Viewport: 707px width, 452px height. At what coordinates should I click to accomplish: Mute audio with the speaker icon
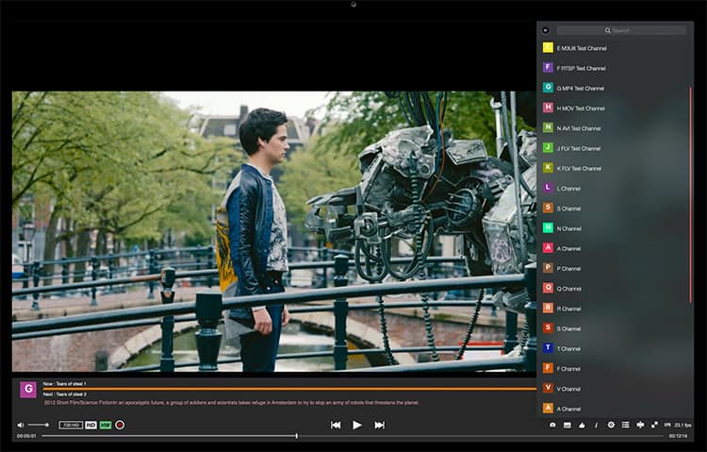click(x=21, y=425)
